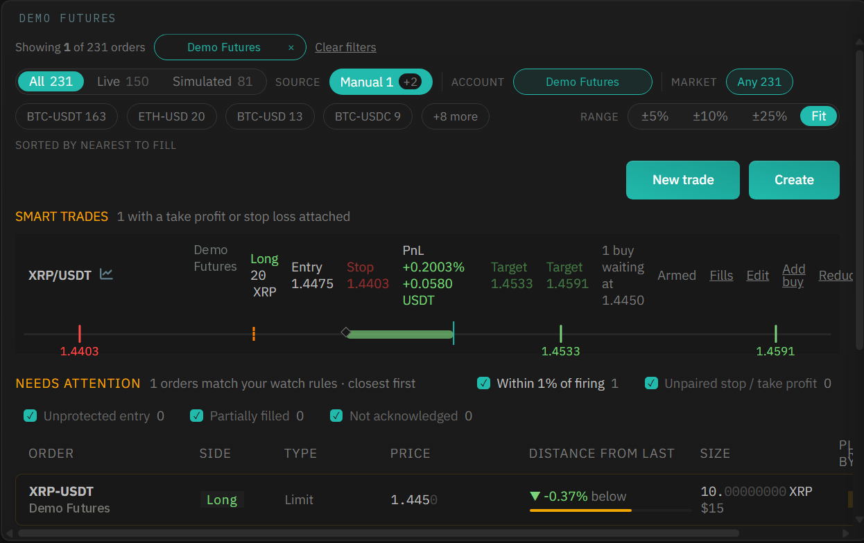This screenshot has height=543, width=864.
Task: Select the diamond entry marker on price bar
Action: (345, 332)
